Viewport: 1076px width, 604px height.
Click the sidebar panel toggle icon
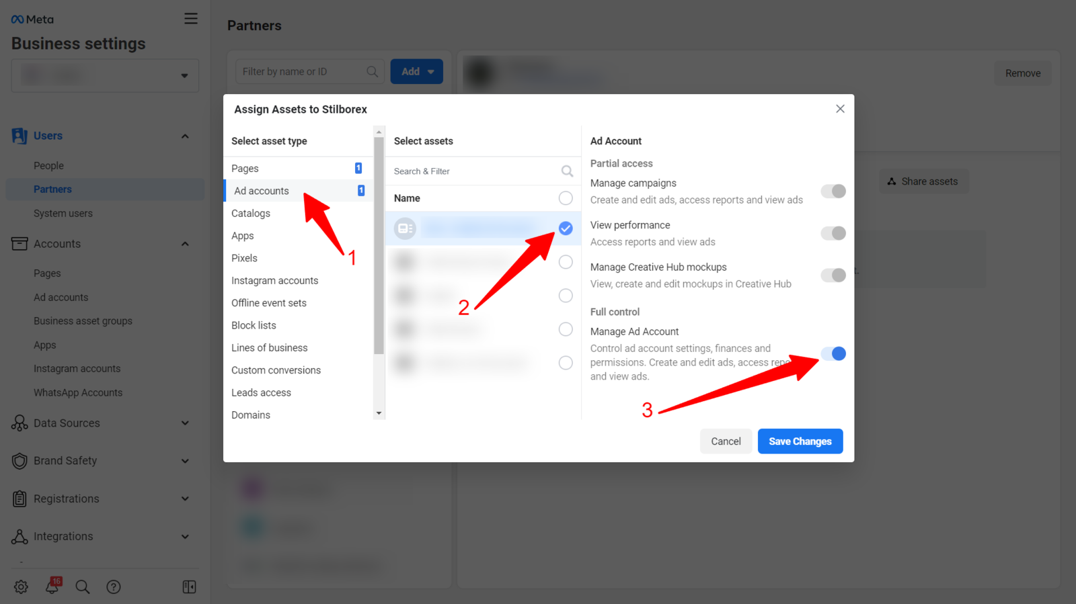point(189,587)
